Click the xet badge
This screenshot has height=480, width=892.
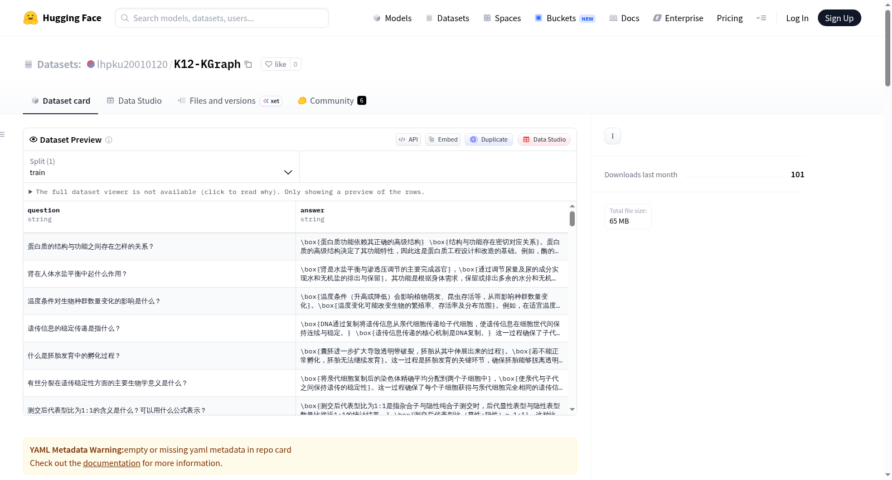pyautogui.click(x=272, y=101)
